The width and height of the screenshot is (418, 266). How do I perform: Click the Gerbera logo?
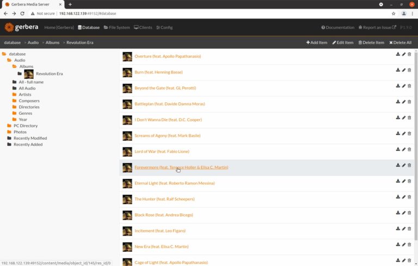(x=22, y=27)
